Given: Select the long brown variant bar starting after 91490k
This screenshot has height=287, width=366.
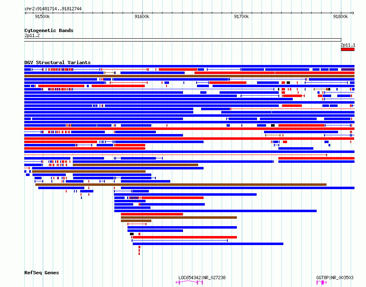Looking at the screenshot, I should 181,185.
